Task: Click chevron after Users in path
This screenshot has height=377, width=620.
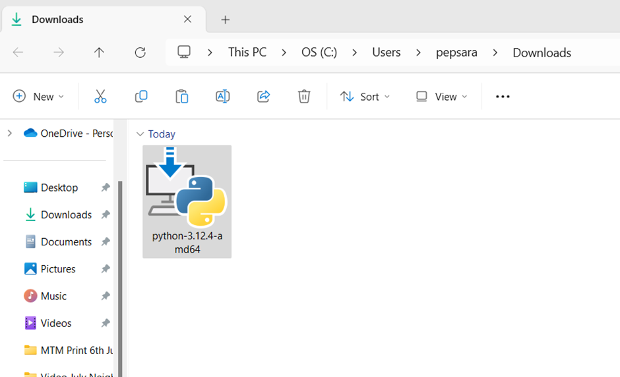Action: point(418,53)
